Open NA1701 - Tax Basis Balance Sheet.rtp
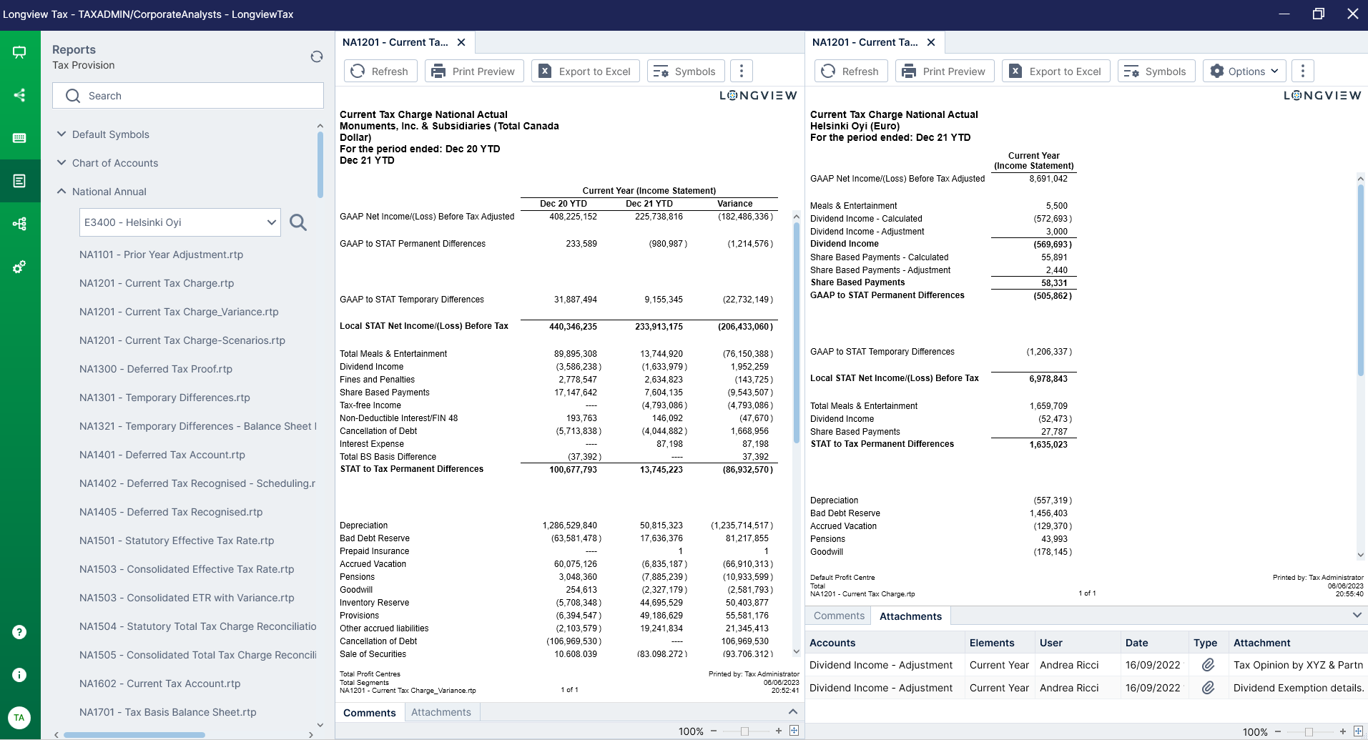This screenshot has width=1368, height=740. [167, 712]
